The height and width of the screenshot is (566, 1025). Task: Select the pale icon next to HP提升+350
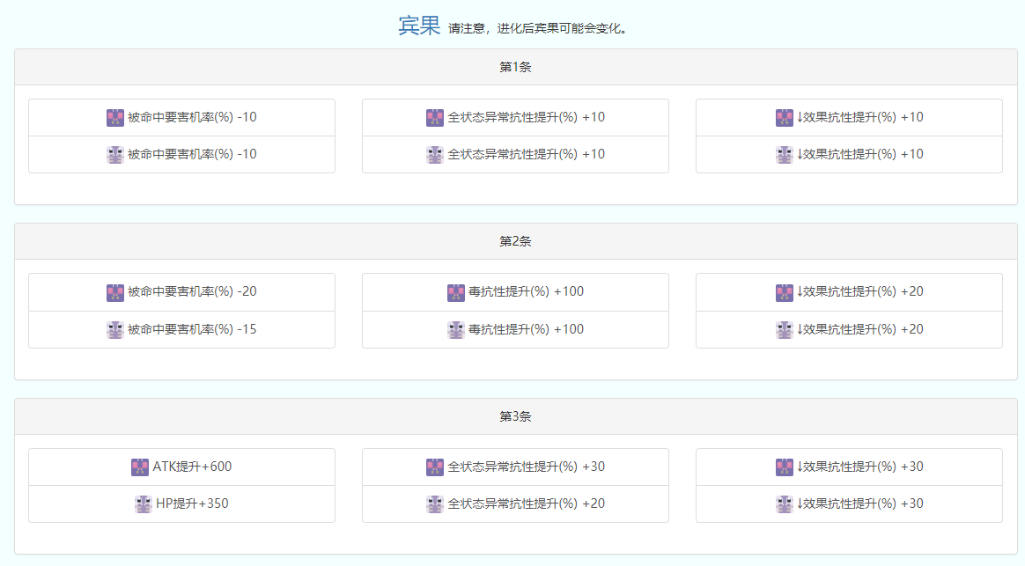coord(144,504)
